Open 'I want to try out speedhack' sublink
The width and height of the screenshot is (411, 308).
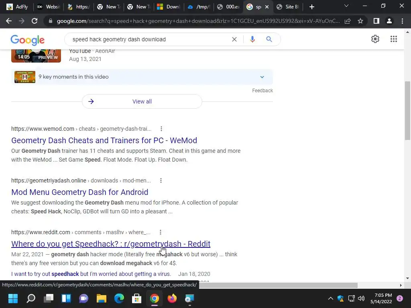pos(91,274)
